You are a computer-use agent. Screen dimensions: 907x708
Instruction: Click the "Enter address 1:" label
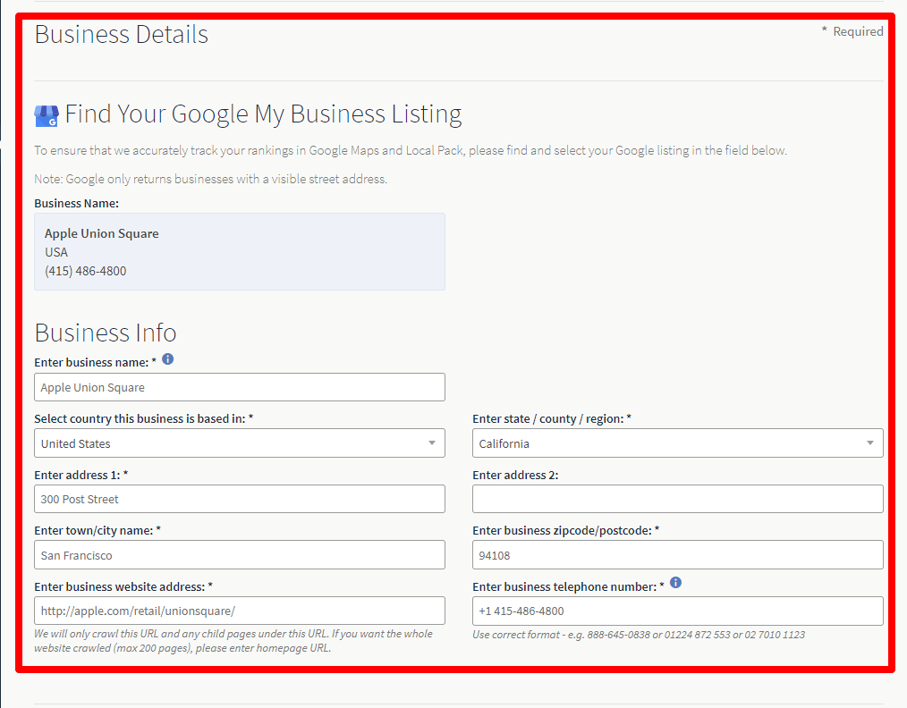tap(81, 475)
